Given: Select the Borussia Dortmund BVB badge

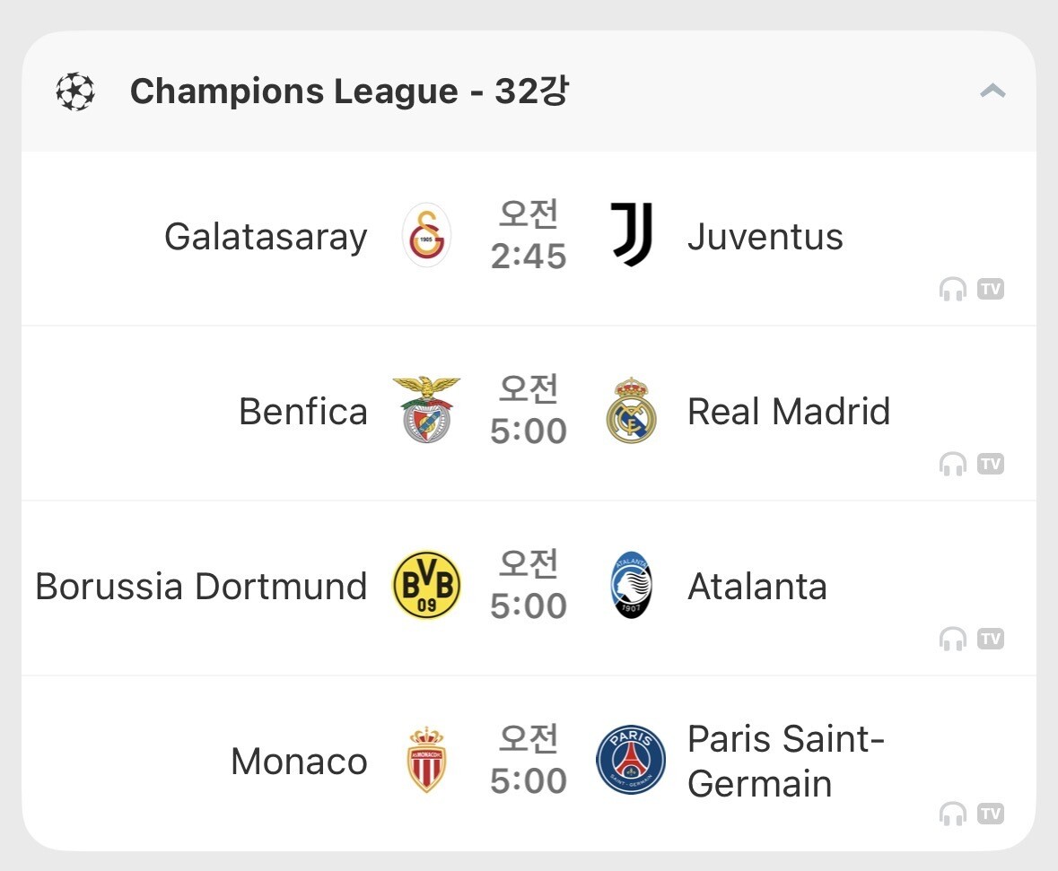Looking at the screenshot, I should pos(426,585).
